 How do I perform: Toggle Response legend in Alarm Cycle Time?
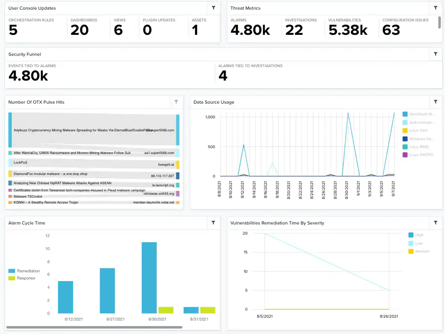22,278
